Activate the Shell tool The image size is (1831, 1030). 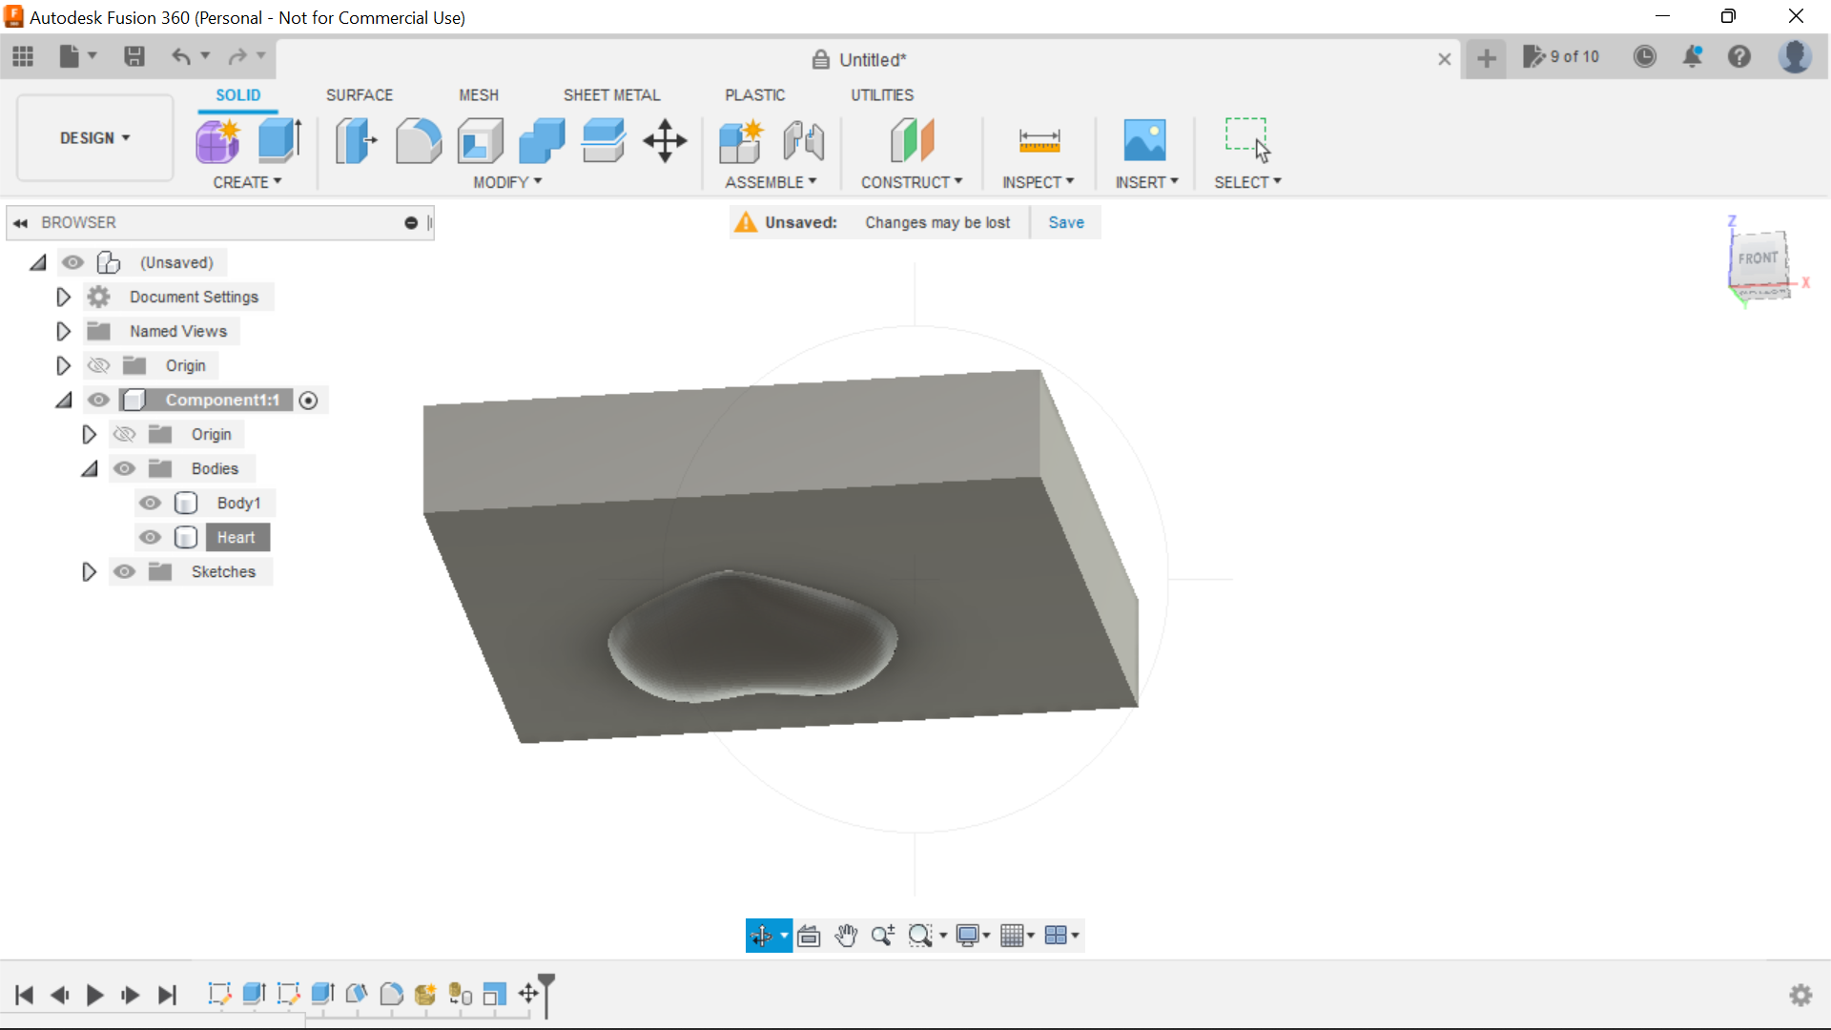coord(480,140)
